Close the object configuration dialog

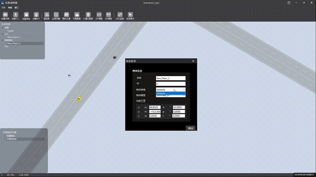pos(193,61)
